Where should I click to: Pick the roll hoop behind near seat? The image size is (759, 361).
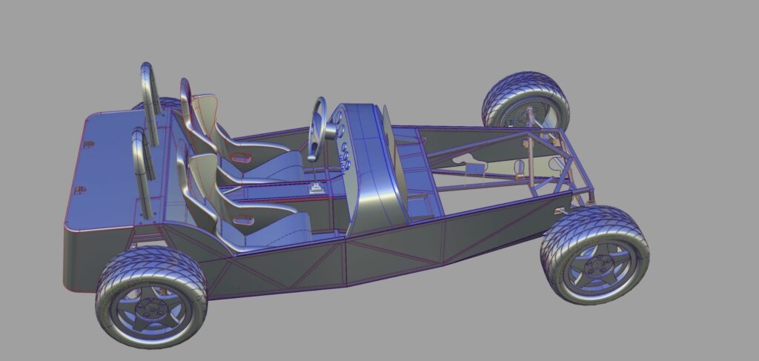pyautogui.click(x=143, y=172)
